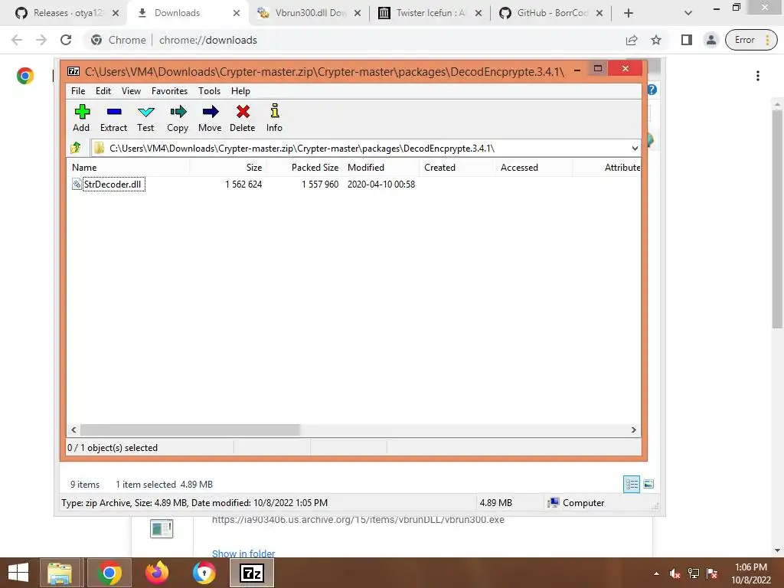Show hidden system tray icons

click(656, 573)
